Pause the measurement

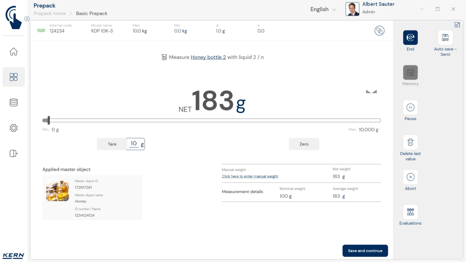[x=410, y=107]
